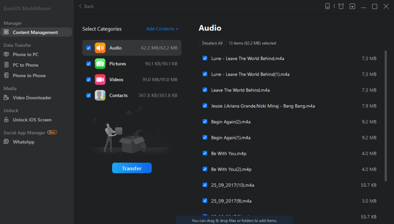Click the audio list vertical scrollbar
The height and width of the screenshot is (224, 394).
386,116
